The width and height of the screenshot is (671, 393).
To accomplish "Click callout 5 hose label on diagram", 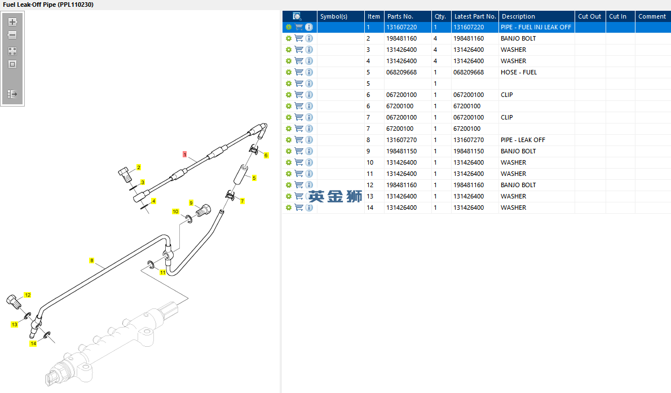I will [254, 178].
